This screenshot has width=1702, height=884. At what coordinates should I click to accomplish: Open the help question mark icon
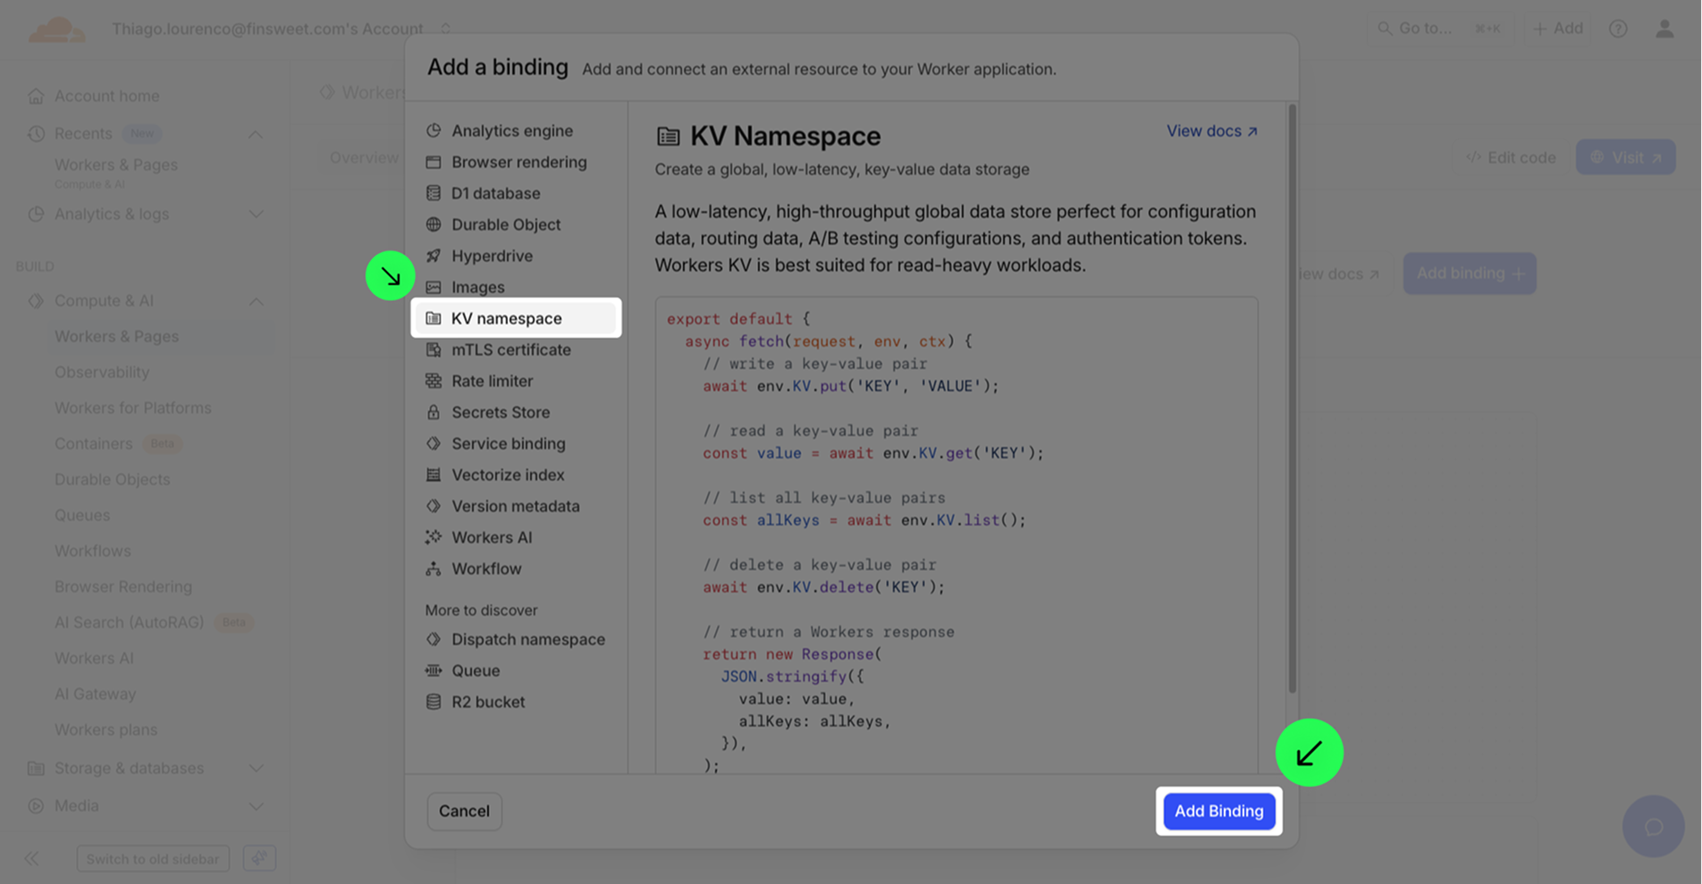point(1618,29)
